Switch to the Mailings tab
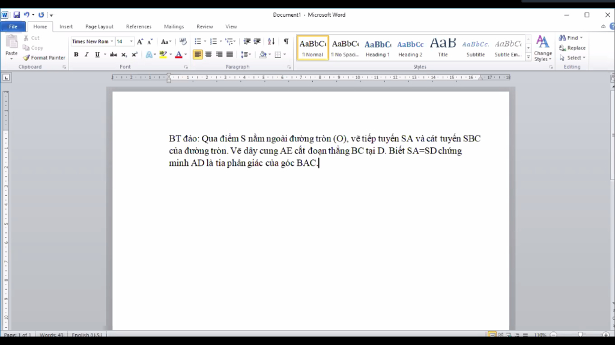The width and height of the screenshot is (615, 345). coord(174,26)
